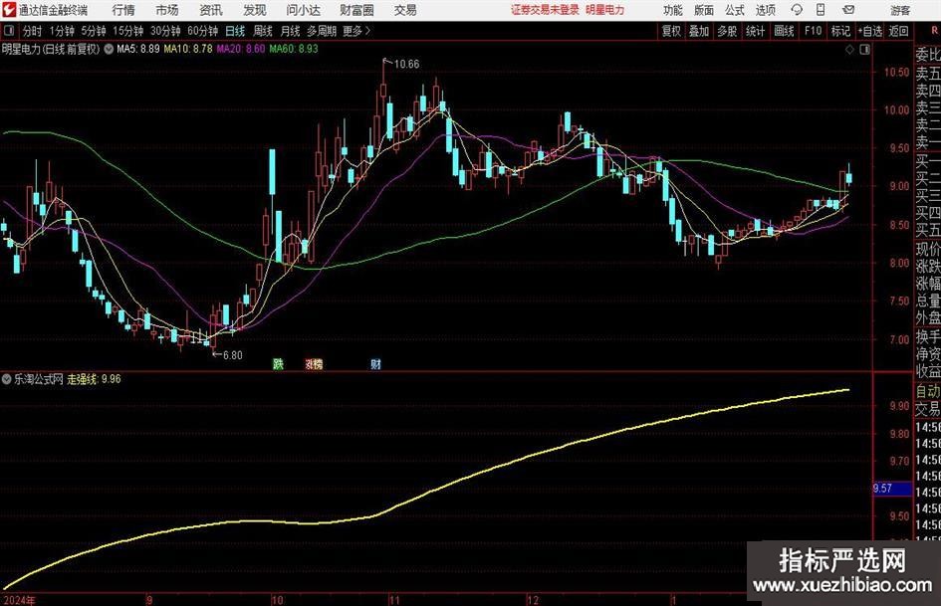941x606 pixels.
Task: Click the 复权 button
Action: [x=671, y=31]
